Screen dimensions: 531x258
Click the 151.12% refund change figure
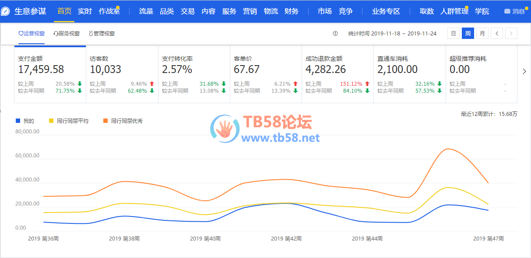[351, 84]
